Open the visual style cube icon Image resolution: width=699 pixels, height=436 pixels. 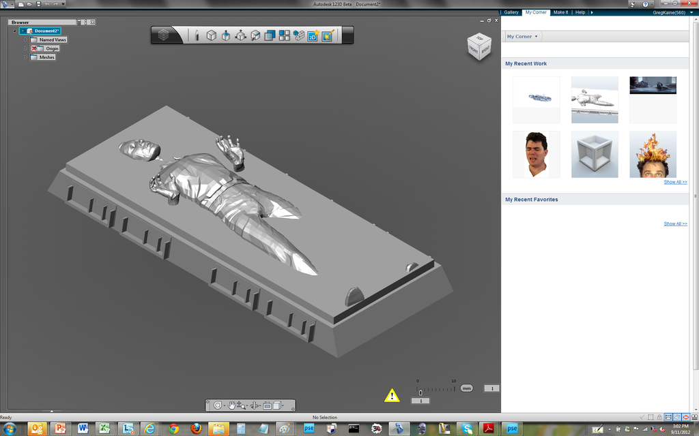point(277,405)
